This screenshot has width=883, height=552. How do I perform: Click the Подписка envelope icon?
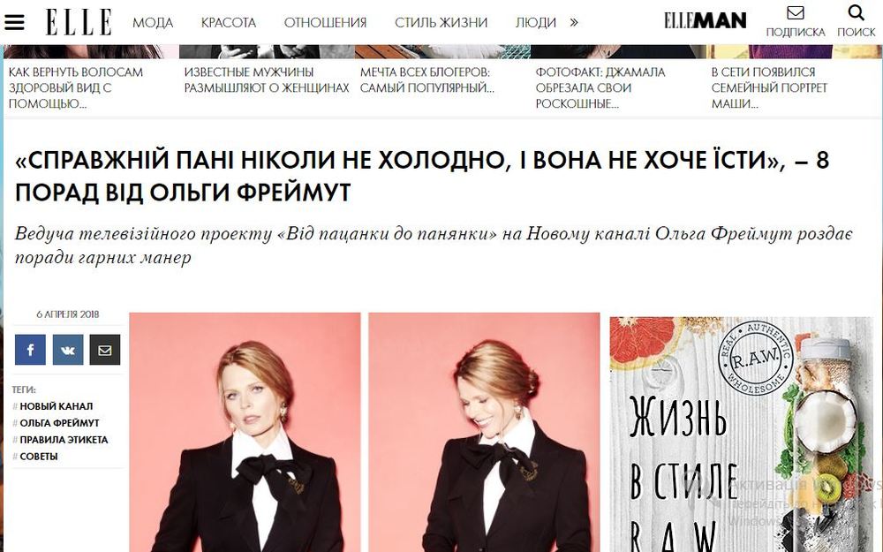(796, 12)
